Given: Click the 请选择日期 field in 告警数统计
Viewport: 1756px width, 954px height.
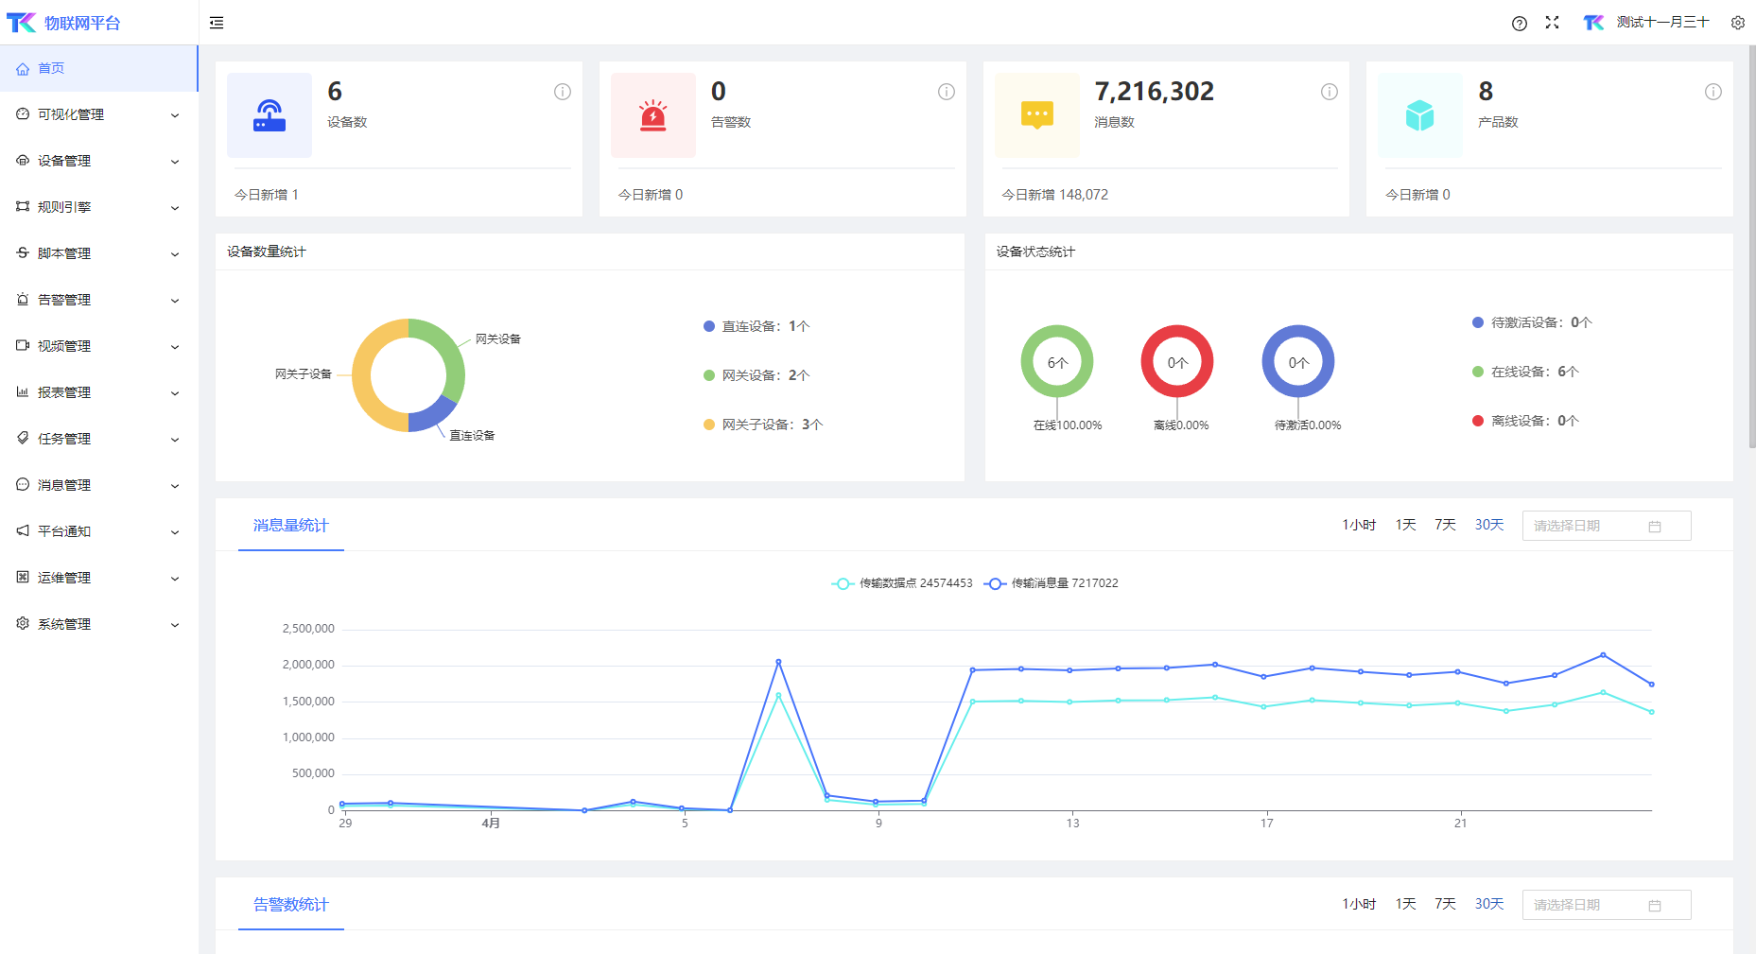Looking at the screenshot, I should click(x=1607, y=905).
